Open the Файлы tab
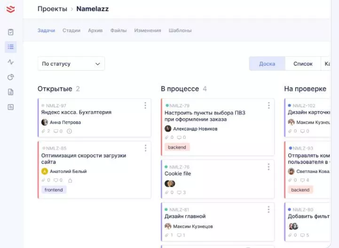339x248 pixels. point(118,30)
